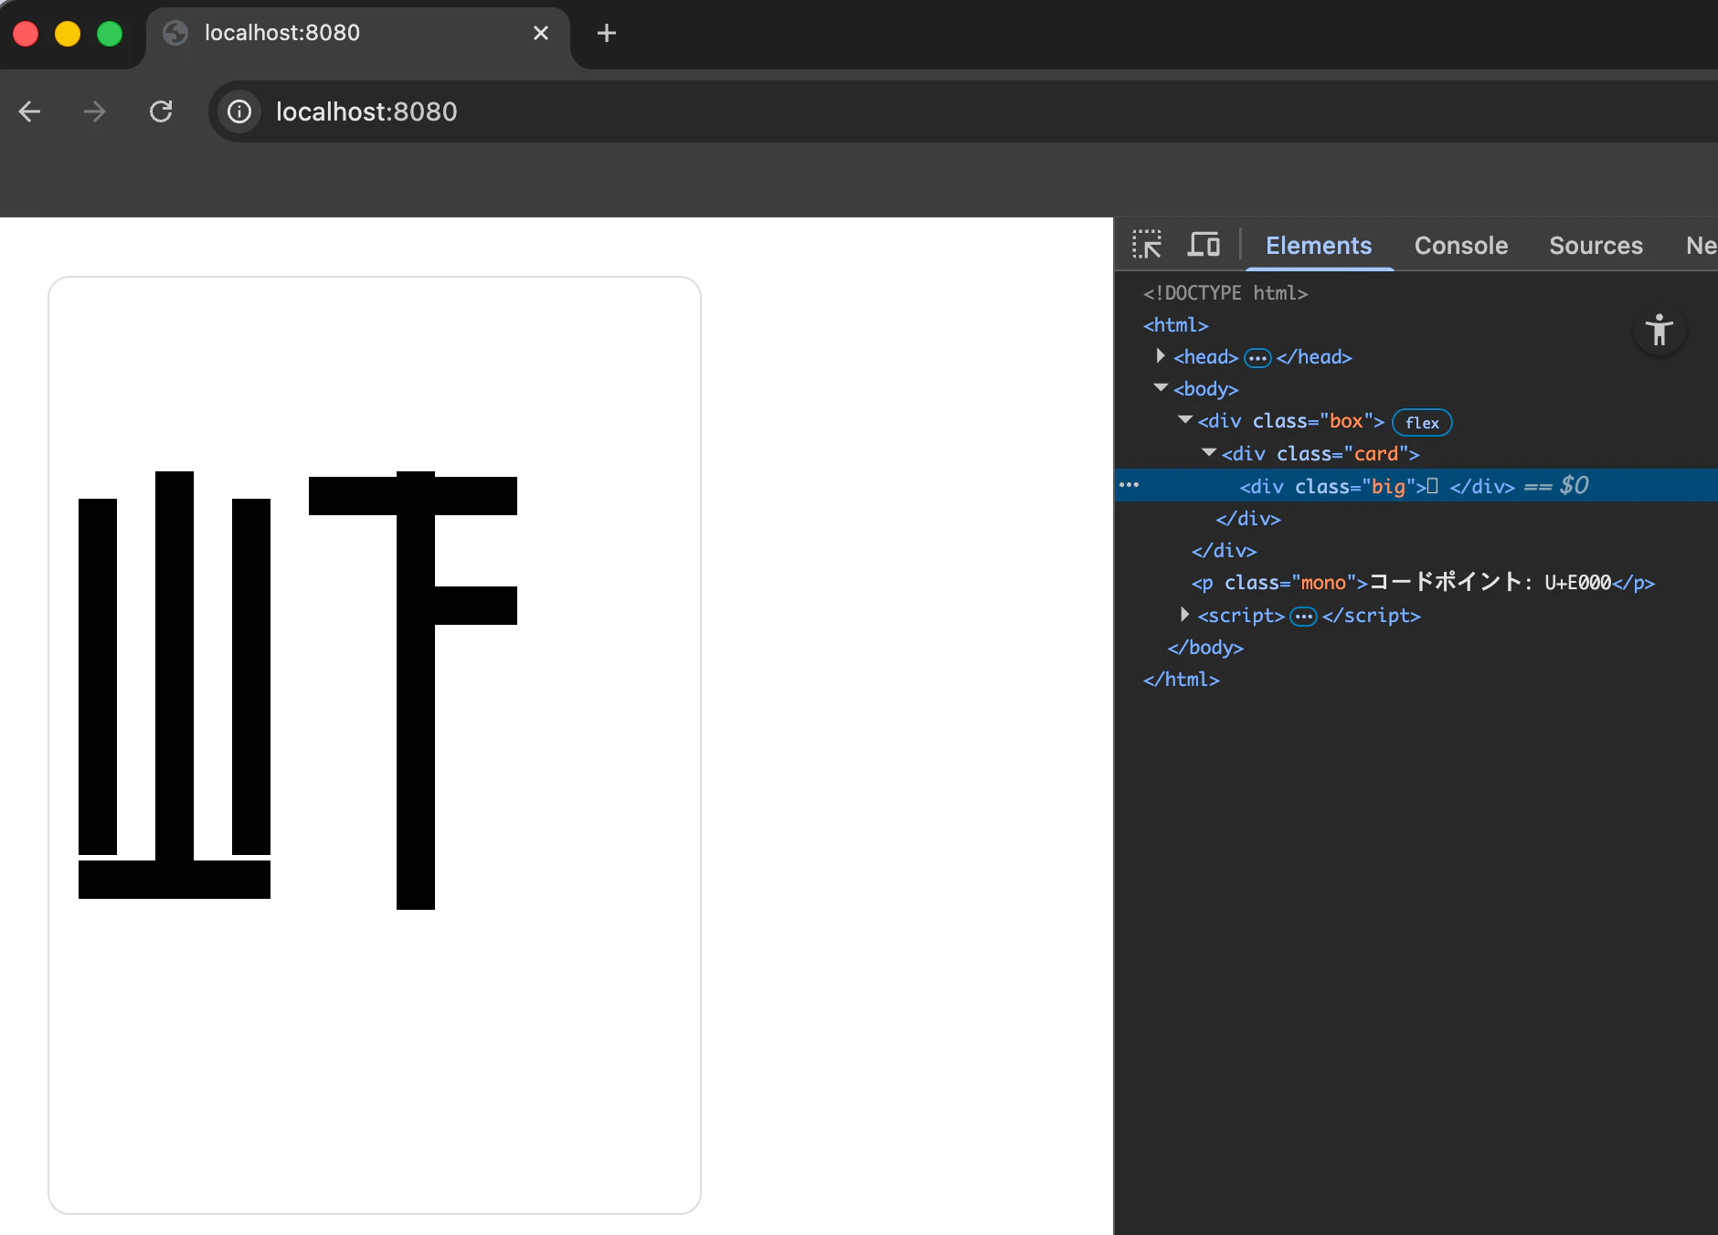Screen dimensions: 1718x1235
Task: Click the browser forward arrow
Action: pyautogui.click(x=94, y=111)
